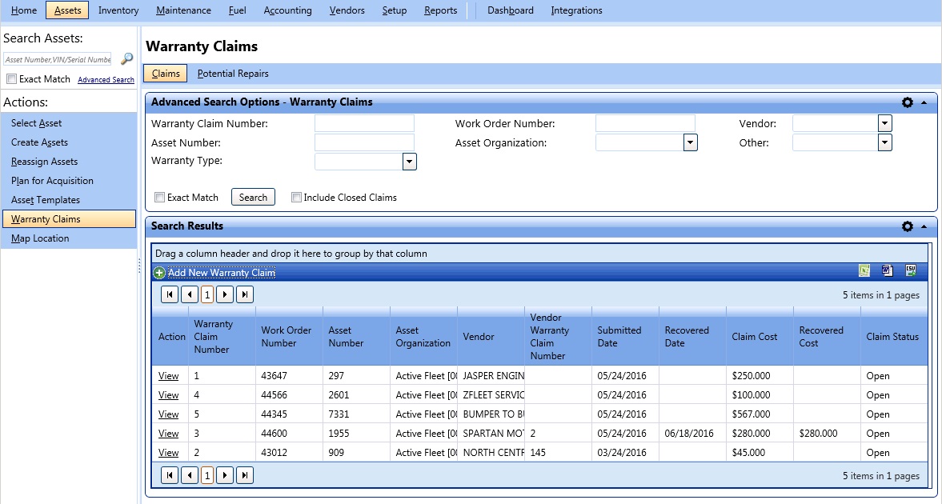
Task: Open the Maintenance menu
Action: pyautogui.click(x=183, y=10)
